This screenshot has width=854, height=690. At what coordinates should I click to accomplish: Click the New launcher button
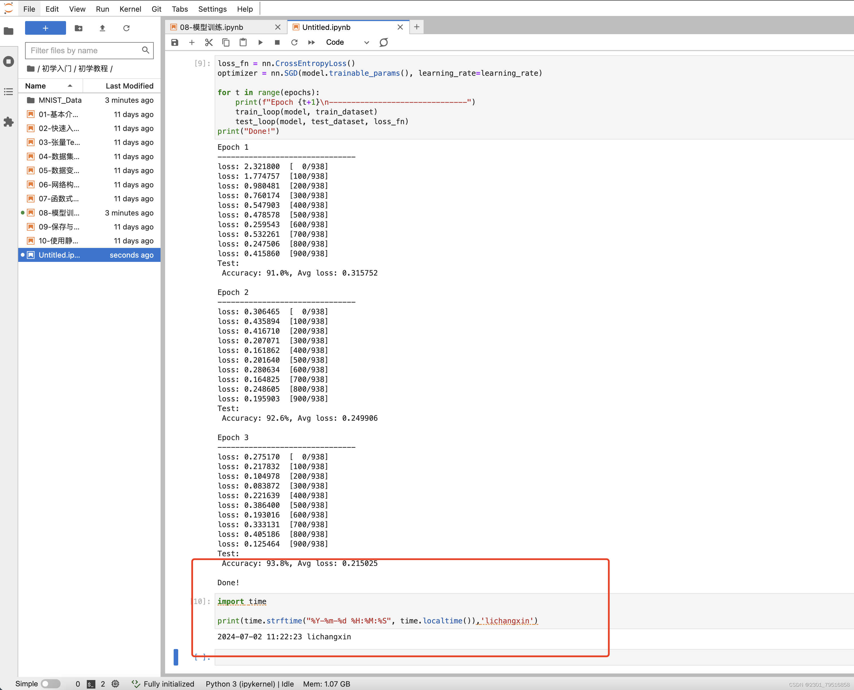pyautogui.click(x=45, y=28)
